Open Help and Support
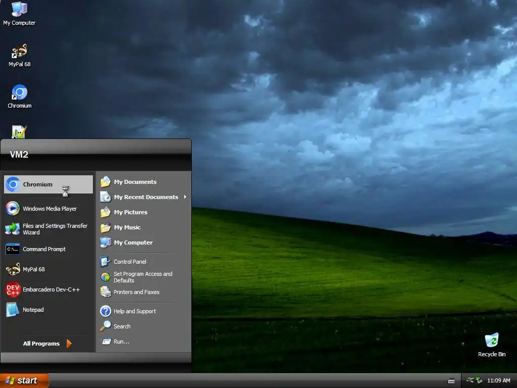517x388 pixels. click(144, 311)
